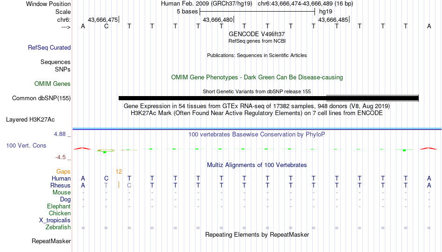
Task: Click the Sequences track label
Action: 55,62
